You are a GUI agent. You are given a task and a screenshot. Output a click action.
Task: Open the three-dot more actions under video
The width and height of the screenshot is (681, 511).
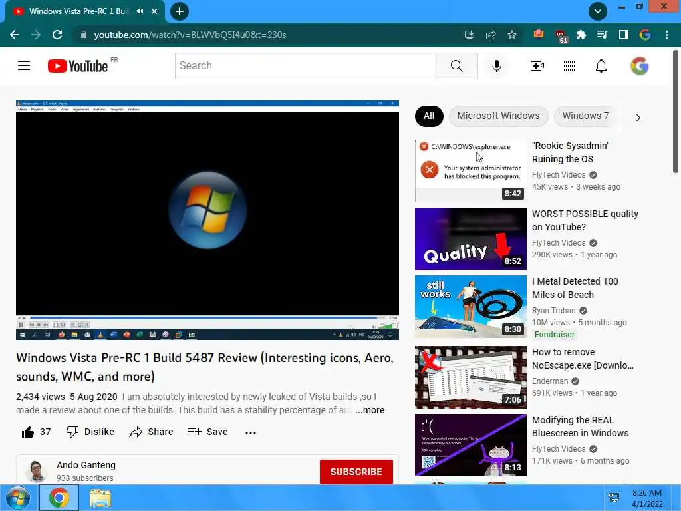251,432
